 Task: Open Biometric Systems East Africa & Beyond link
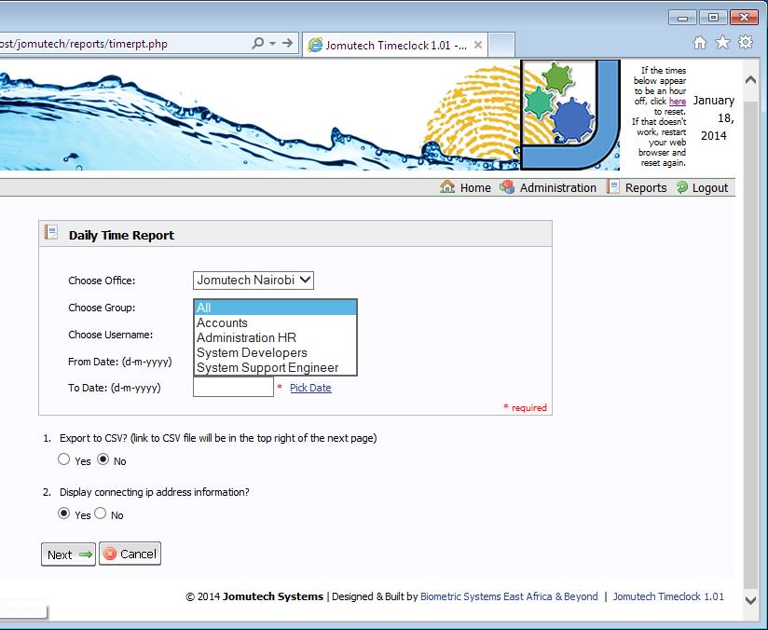(x=509, y=596)
